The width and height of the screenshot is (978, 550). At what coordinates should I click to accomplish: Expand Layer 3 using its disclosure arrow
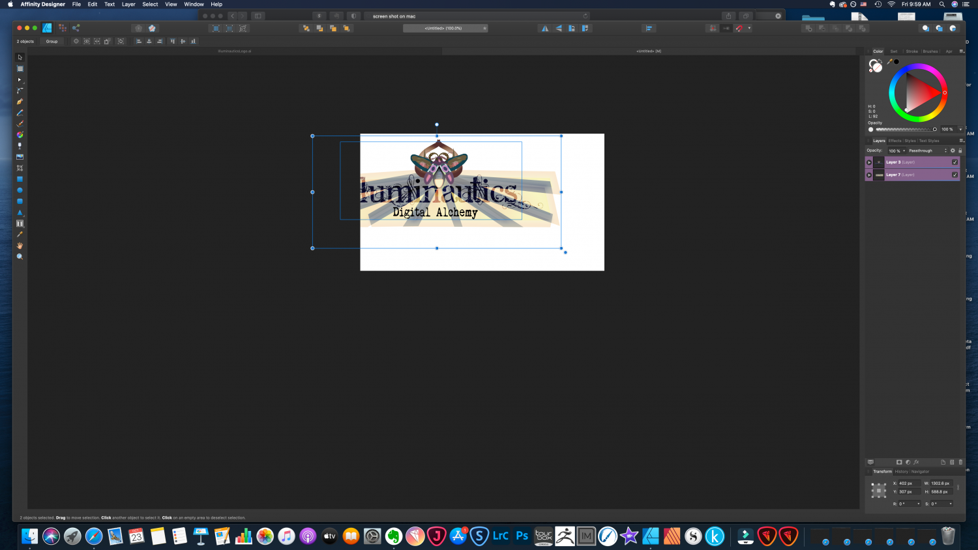coord(869,162)
